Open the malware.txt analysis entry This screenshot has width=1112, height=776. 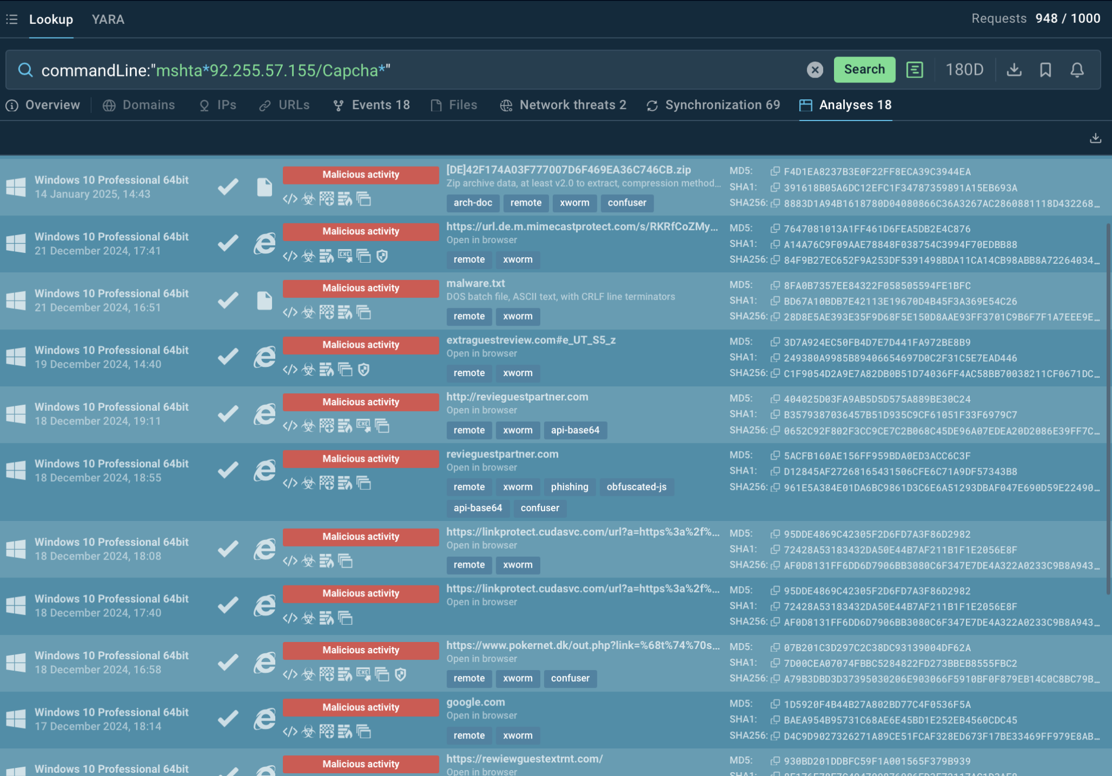tap(476, 283)
